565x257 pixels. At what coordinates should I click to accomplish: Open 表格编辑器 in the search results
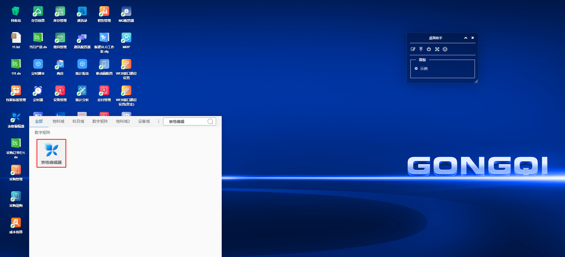pyautogui.click(x=51, y=153)
